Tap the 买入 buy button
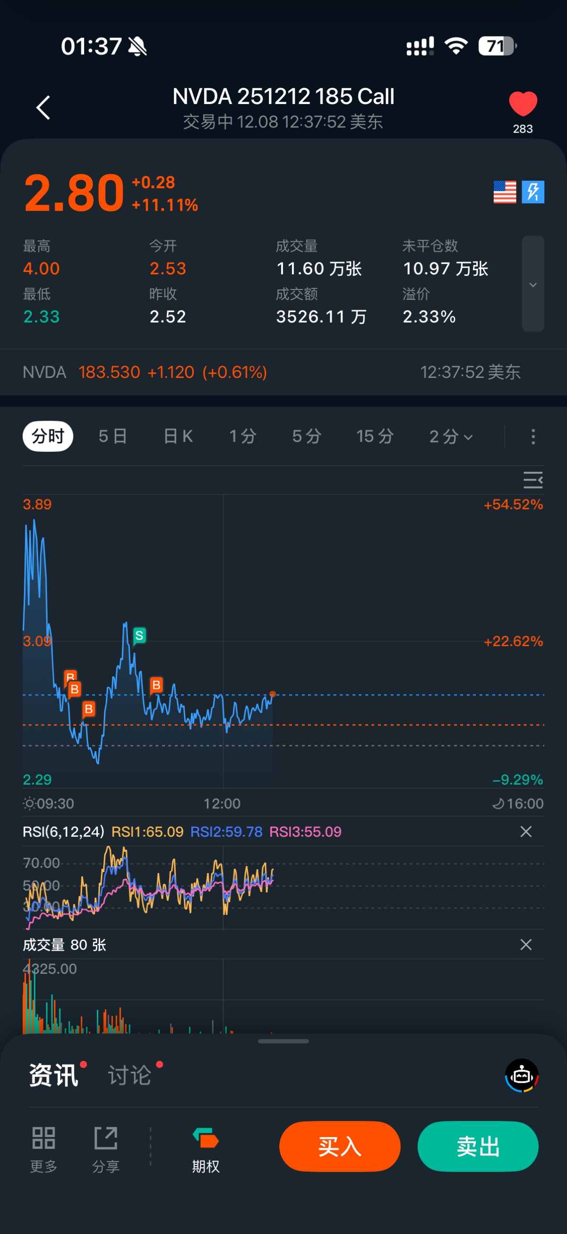The image size is (567, 1234). tap(340, 1147)
